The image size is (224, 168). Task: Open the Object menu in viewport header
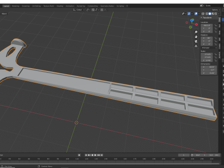coord(4,14)
